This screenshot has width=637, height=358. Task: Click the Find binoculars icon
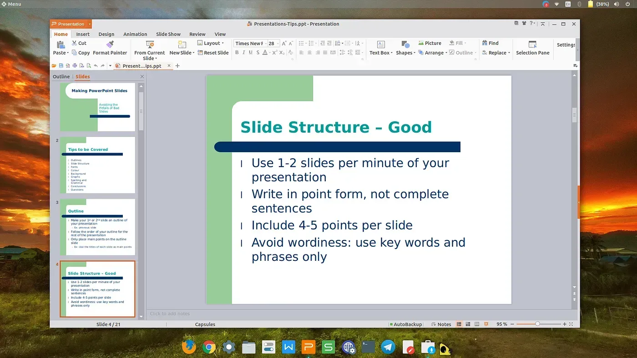[485, 43]
